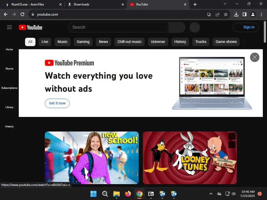Click the YouTube search input field
Viewport: 267px width, 200px height.
pyautogui.click(x=119, y=27)
